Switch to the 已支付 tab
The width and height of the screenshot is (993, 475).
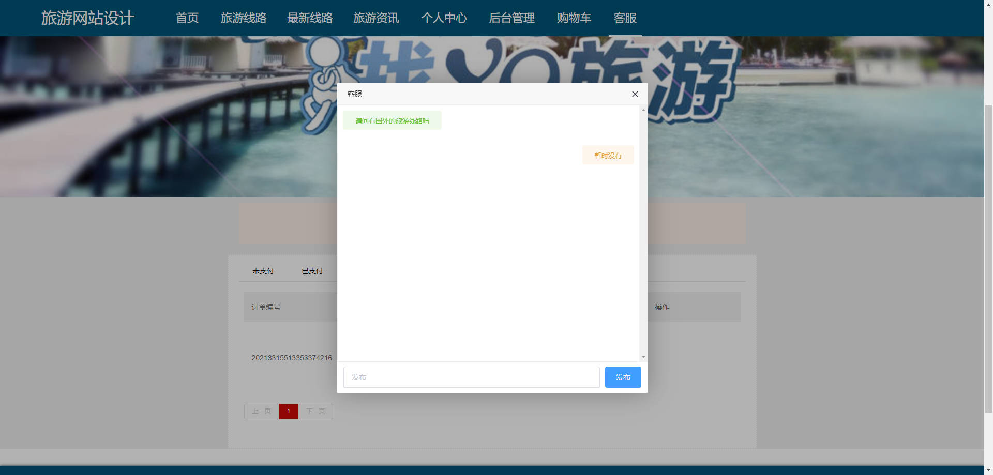(x=312, y=271)
